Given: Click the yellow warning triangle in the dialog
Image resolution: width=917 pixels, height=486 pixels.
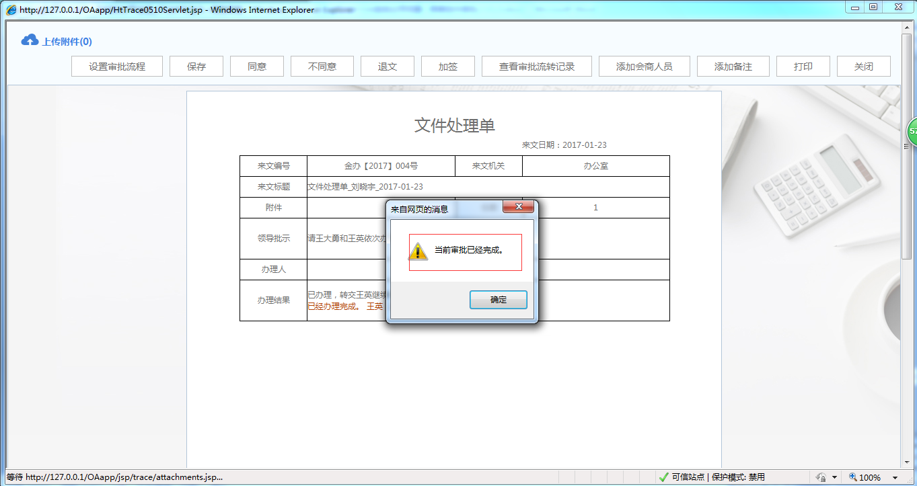Looking at the screenshot, I should 418,252.
